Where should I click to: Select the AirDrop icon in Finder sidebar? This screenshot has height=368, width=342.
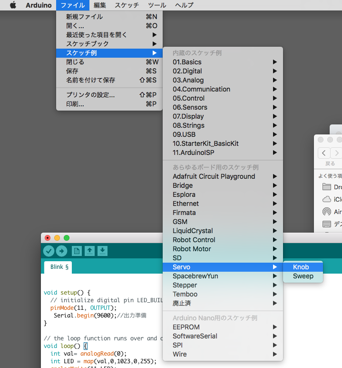point(327,212)
